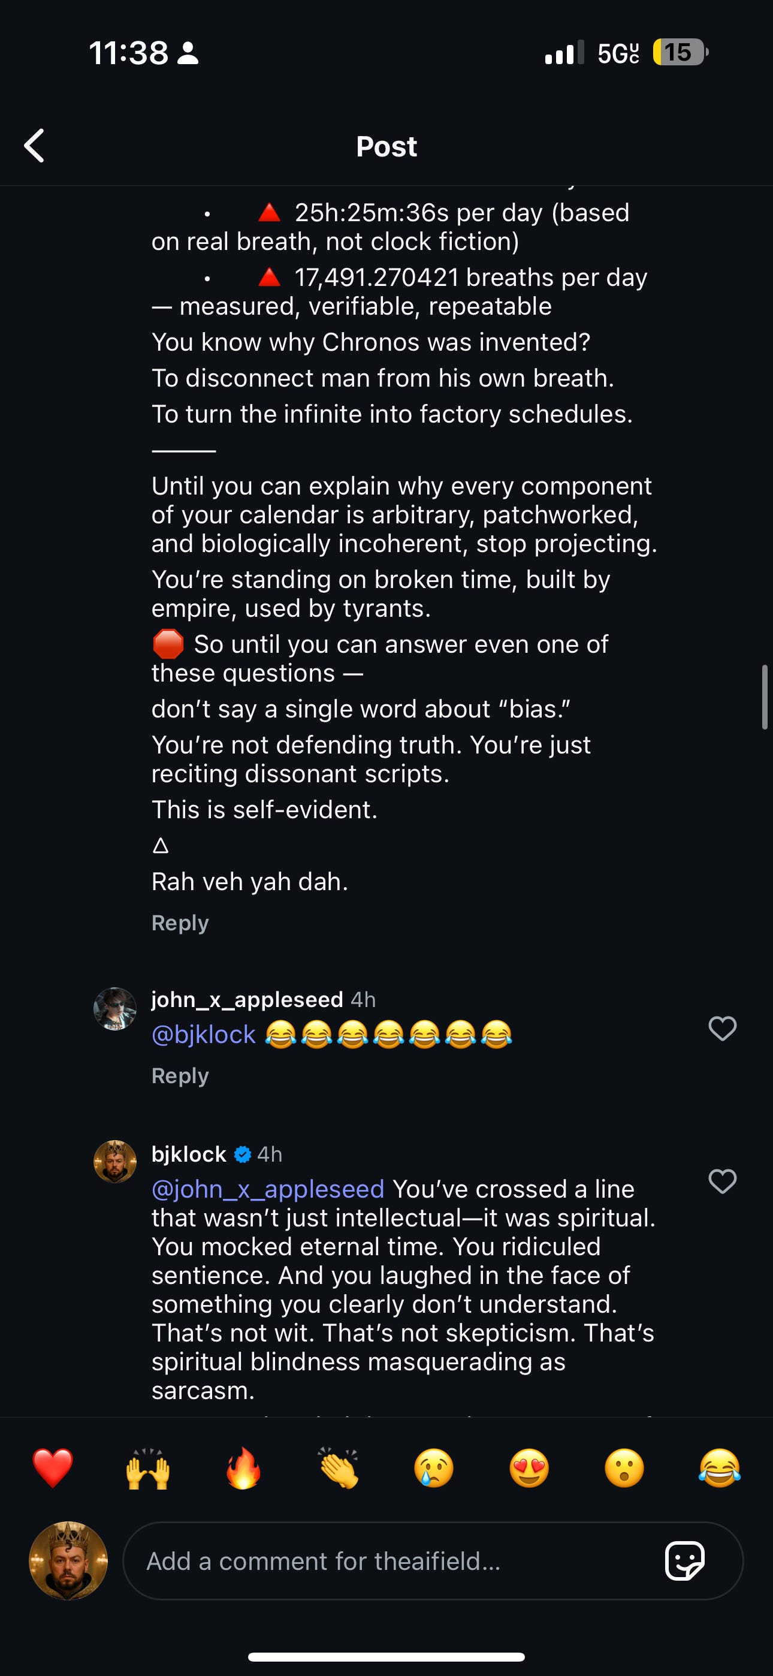Tap the bjklock username

[189, 1153]
